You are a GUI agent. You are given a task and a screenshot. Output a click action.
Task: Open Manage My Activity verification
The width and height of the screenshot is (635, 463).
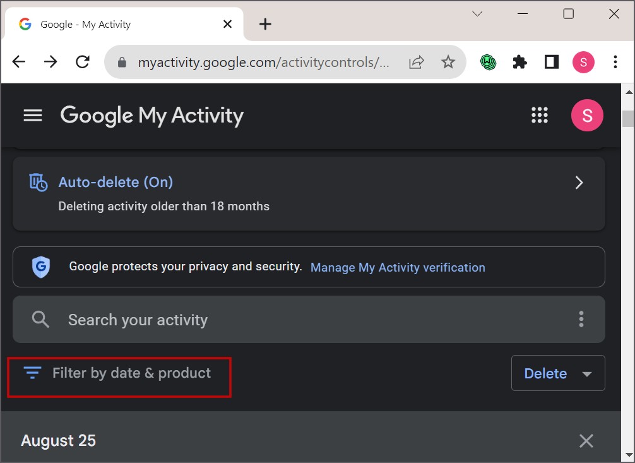(x=398, y=267)
